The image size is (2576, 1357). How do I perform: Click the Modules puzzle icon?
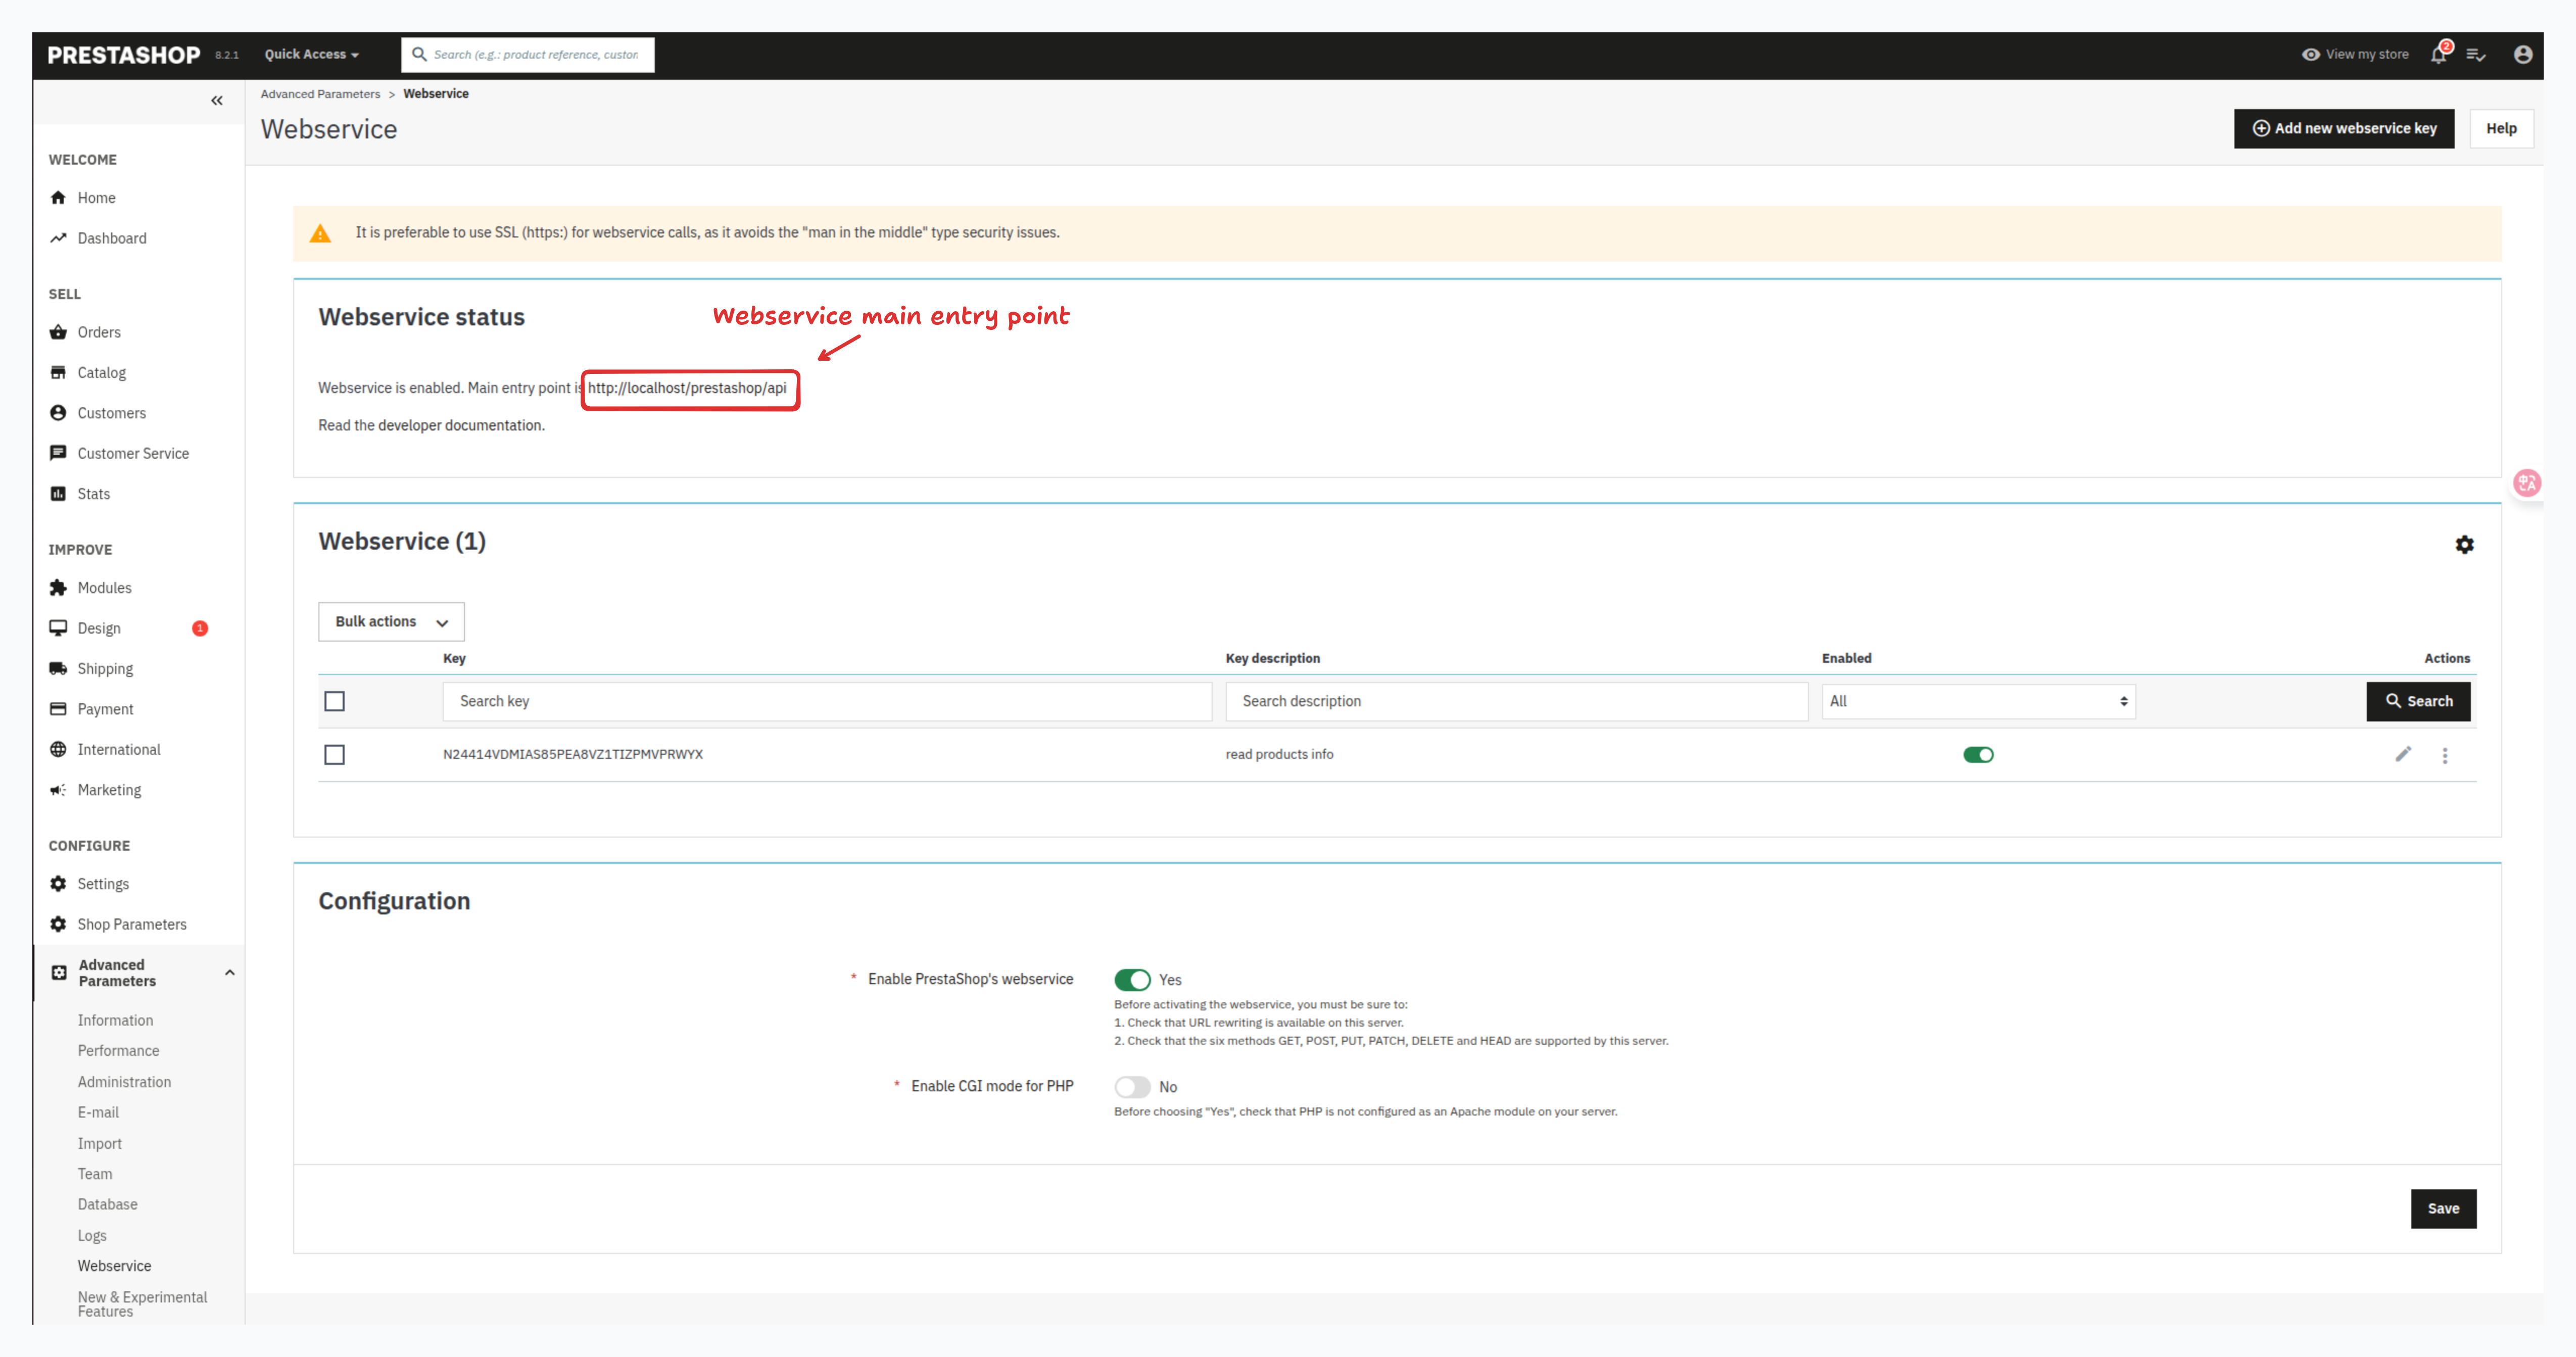coord(58,588)
